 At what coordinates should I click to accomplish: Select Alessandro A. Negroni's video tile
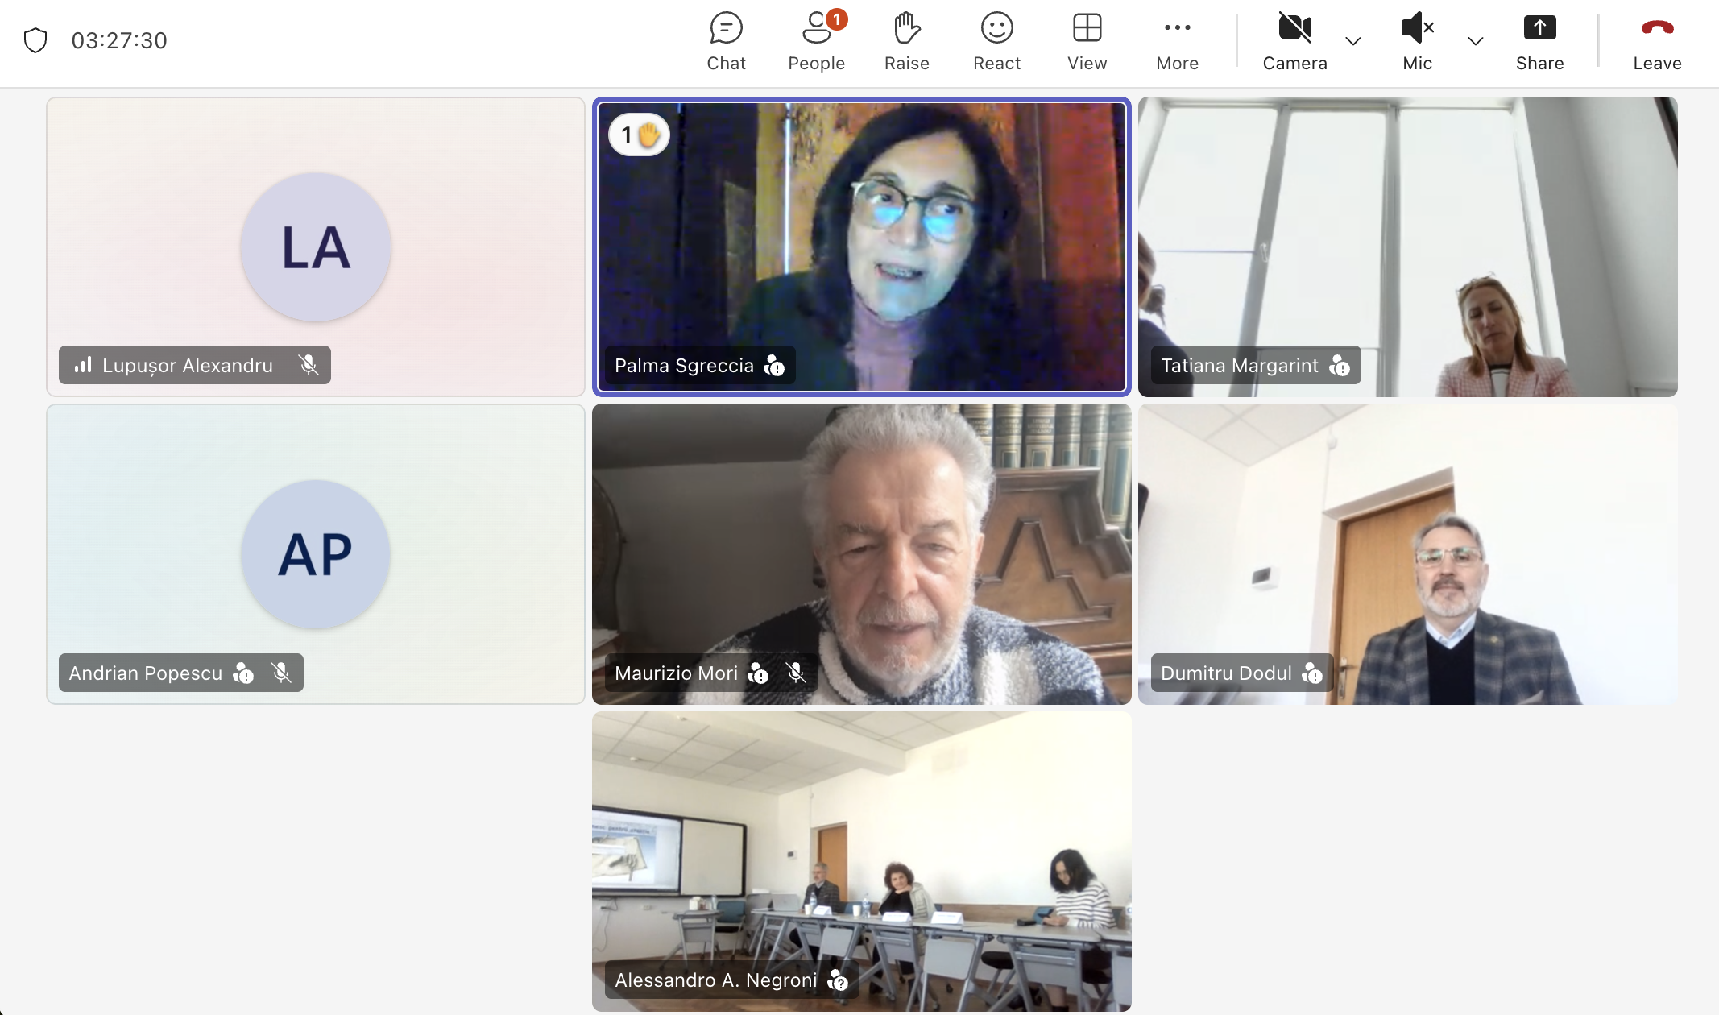(861, 860)
